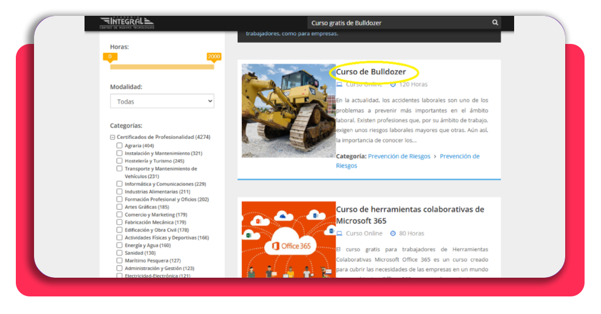Check Hostelería y Turismo (245)
The width and height of the screenshot is (601, 314).
click(x=120, y=161)
